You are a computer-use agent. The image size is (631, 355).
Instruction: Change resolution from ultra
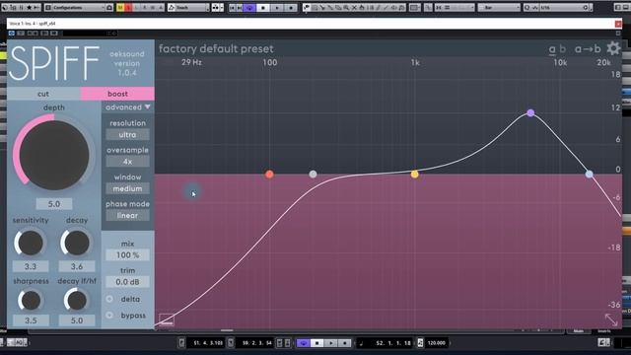[x=127, y=134]
